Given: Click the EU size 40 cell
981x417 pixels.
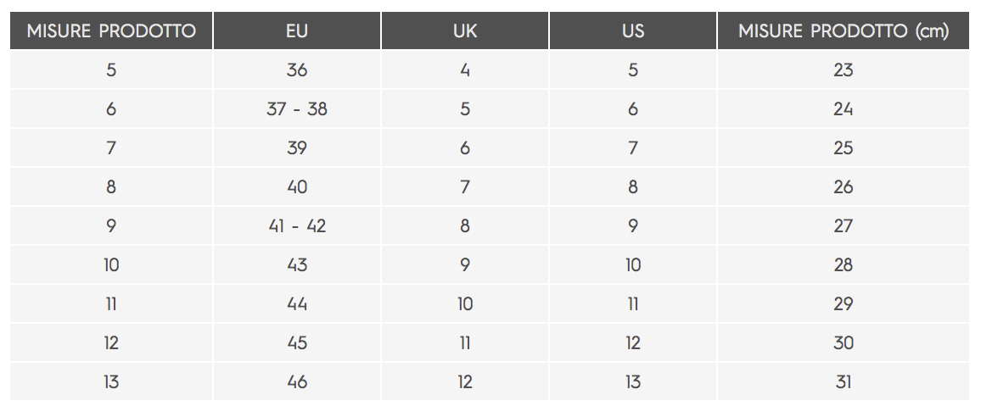Looking at the screenshot, I should tap(296, 186).
